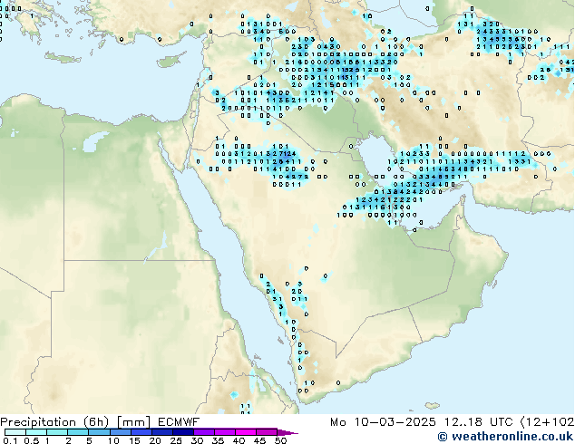
Task: Click the 'ECMWF' model label
Action: (179, 422)
